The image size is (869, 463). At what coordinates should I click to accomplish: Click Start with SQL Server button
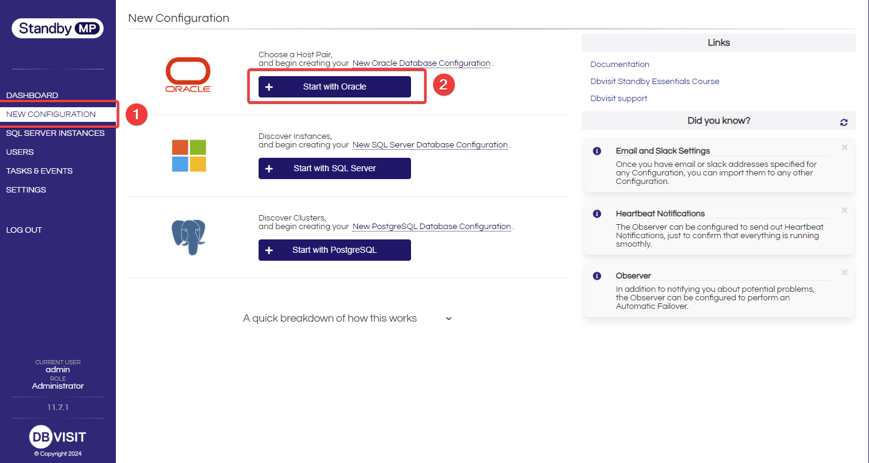click(x=335, y=168)
